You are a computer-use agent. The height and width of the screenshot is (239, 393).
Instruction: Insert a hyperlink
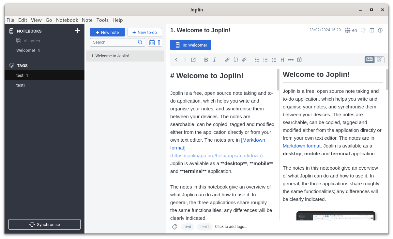tap(227, 60)
